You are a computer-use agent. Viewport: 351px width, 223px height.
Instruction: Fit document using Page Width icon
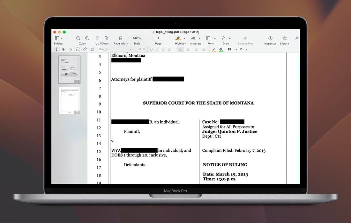click(x=121, y=38)
